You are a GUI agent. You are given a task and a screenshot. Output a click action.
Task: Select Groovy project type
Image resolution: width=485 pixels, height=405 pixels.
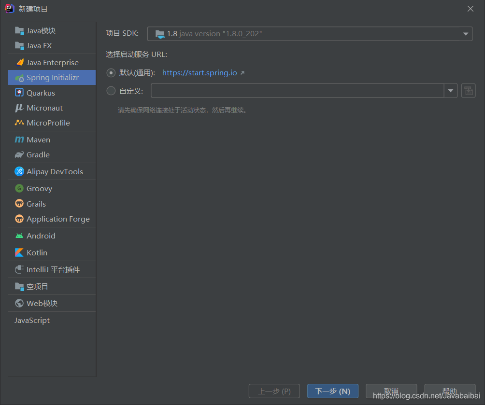click(x=52, y=188)
